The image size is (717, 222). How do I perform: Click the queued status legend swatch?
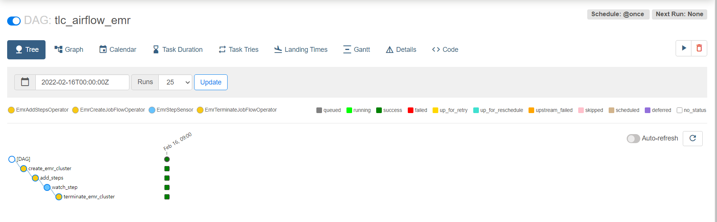click(319, 110)
